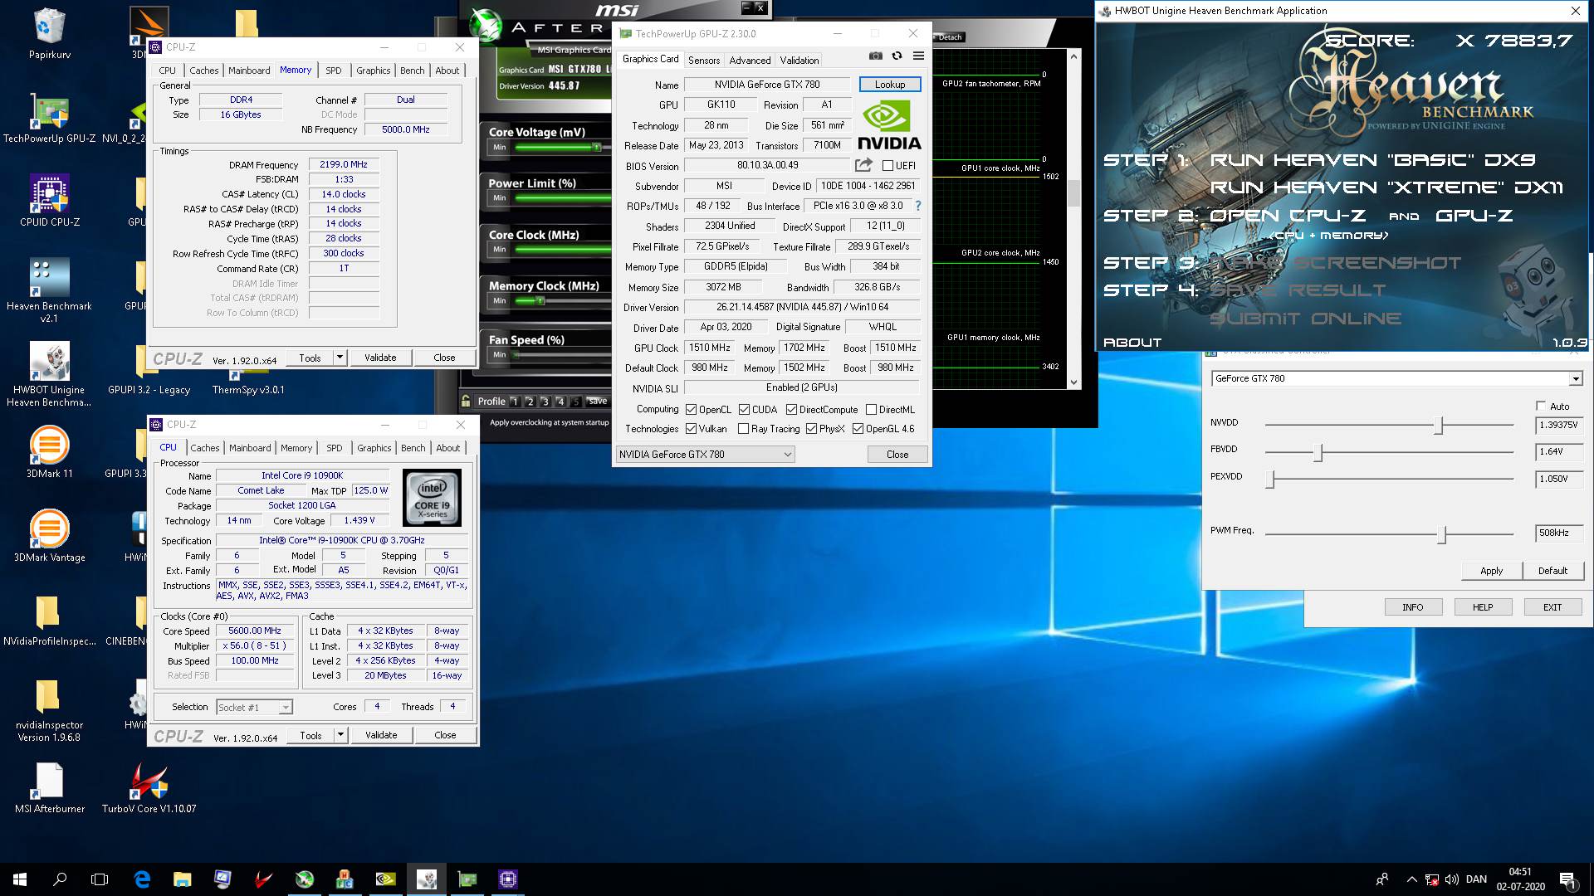
Task: Open the Papirkurv recycle bin desktop icon
Action: tap(49, 35)
